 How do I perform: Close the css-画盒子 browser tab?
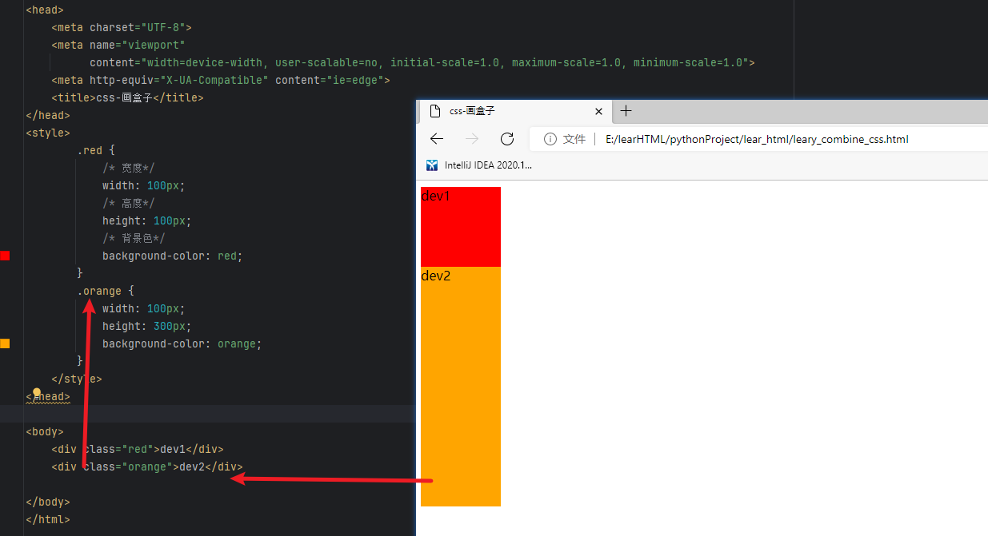point(598,112)
